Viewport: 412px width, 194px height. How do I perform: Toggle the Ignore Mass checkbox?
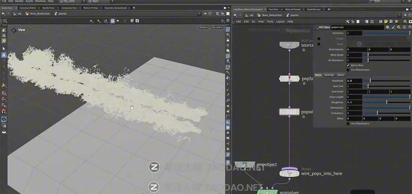(348, 65)
